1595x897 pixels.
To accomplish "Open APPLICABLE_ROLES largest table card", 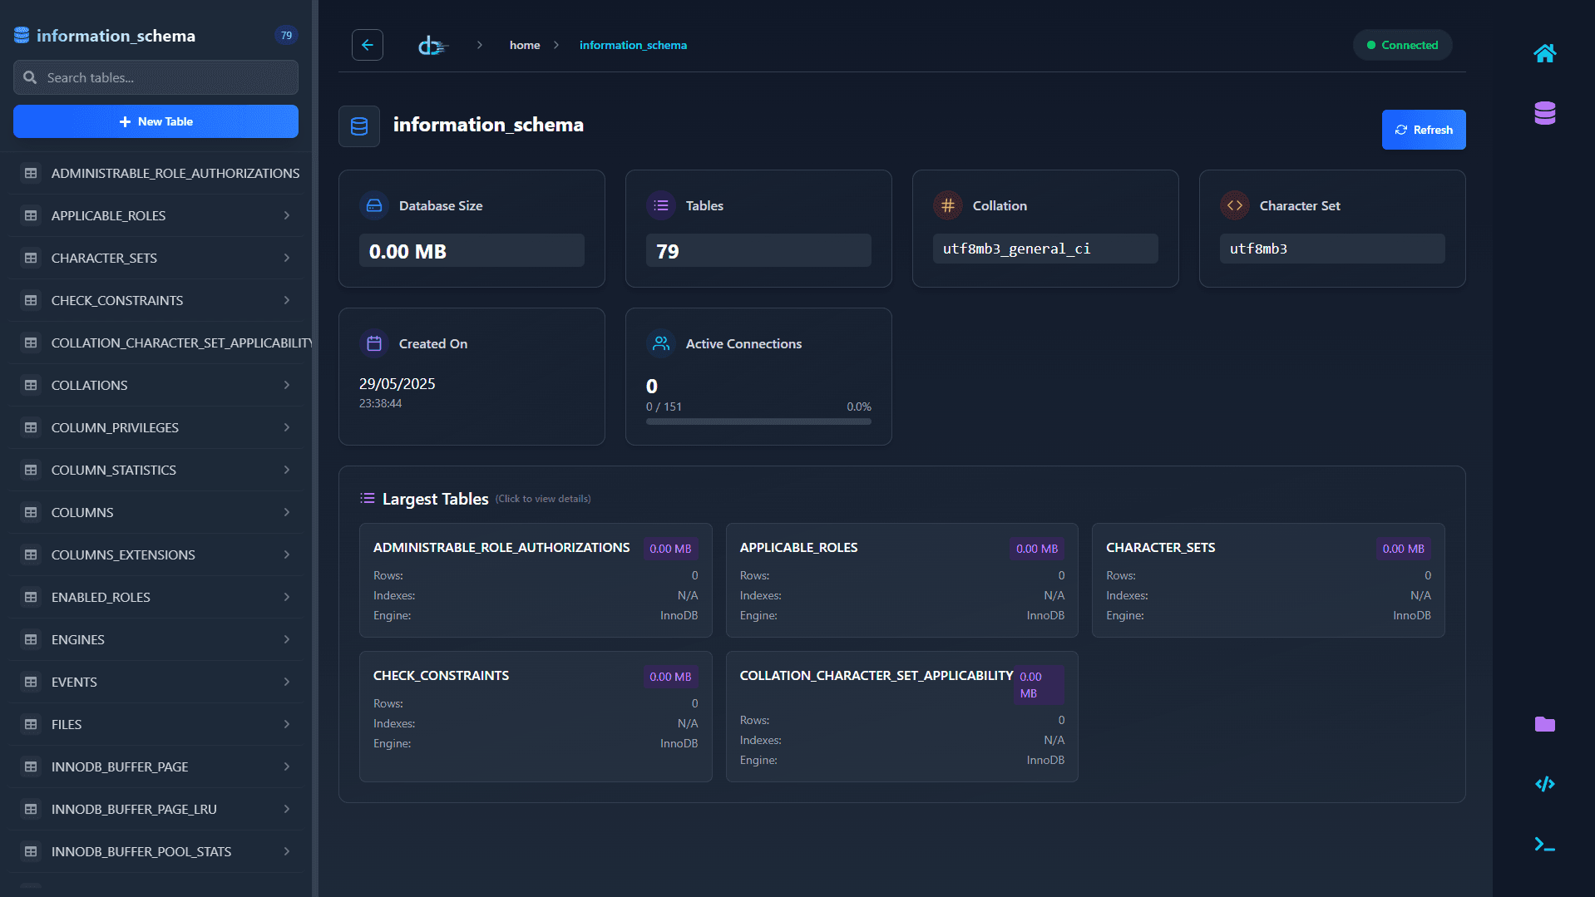I will [901, 580].
